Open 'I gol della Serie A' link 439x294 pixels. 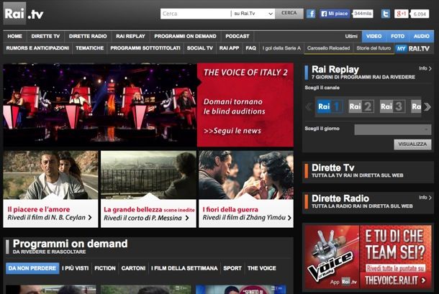tap(281, 48)
